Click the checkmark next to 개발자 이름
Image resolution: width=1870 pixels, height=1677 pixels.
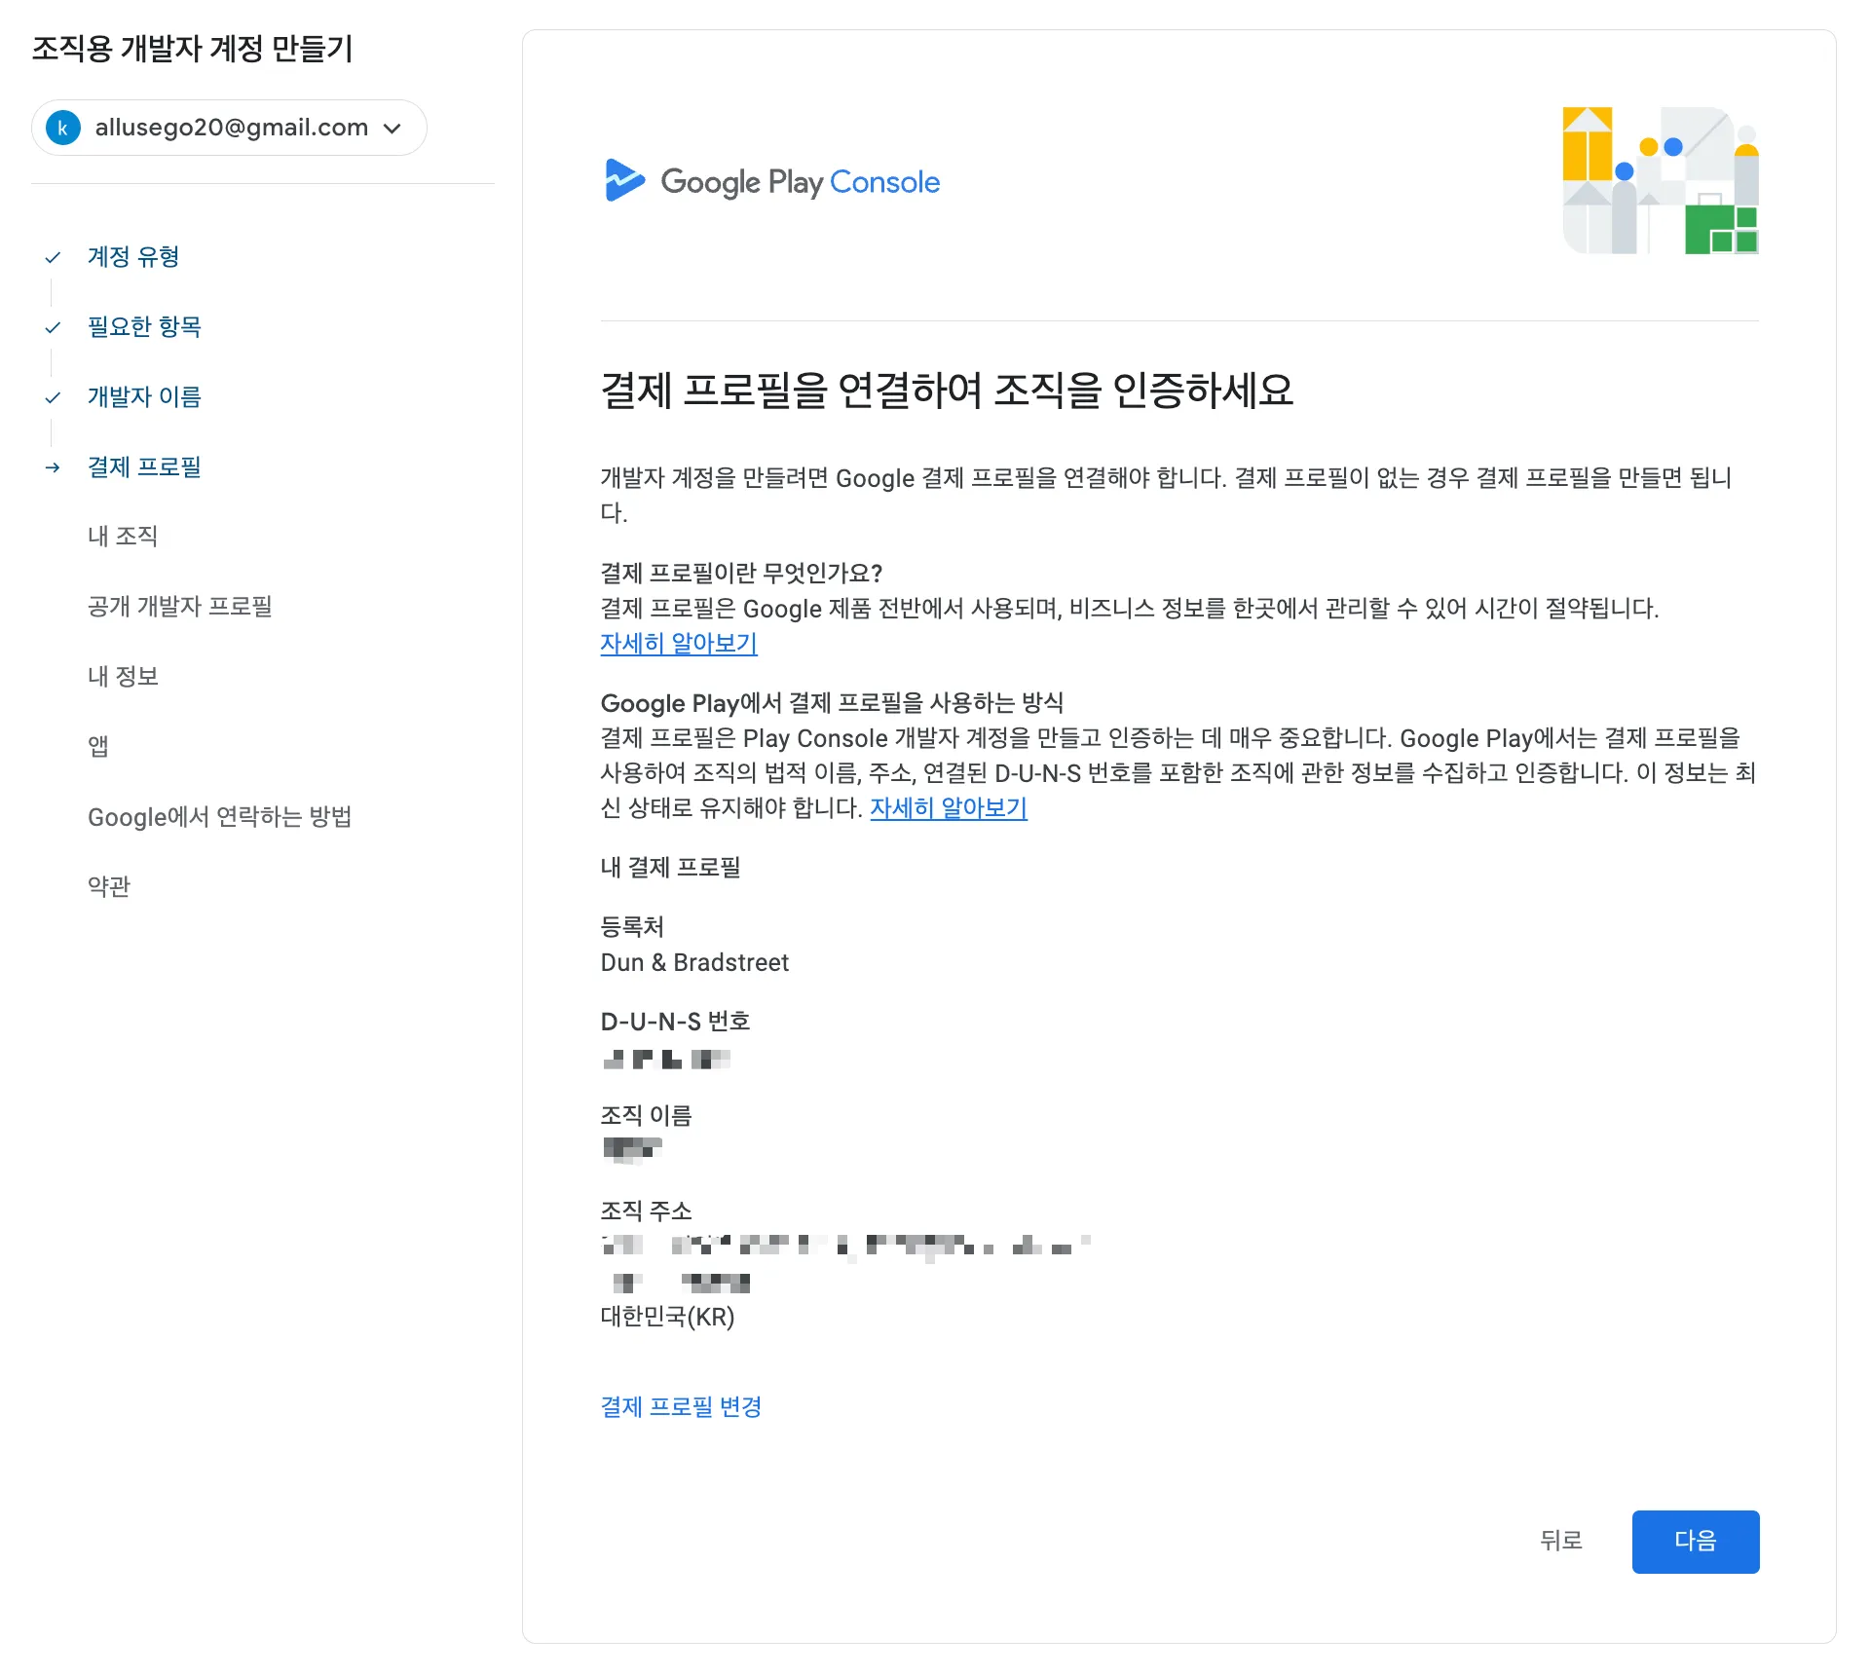53,397
